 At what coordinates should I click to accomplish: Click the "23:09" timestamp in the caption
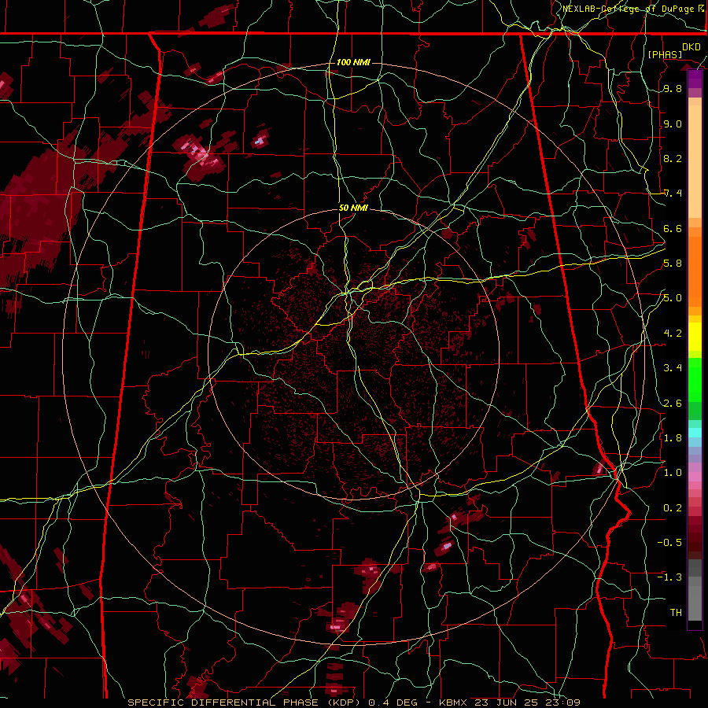563,702
